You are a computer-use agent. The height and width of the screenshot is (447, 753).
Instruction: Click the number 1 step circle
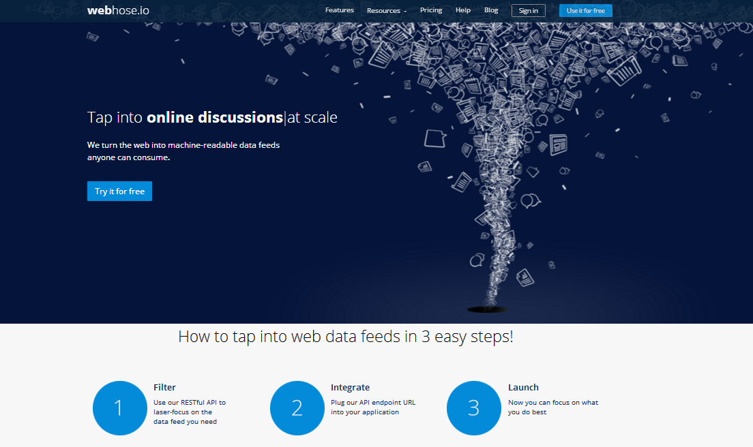[x=119, y=408]
